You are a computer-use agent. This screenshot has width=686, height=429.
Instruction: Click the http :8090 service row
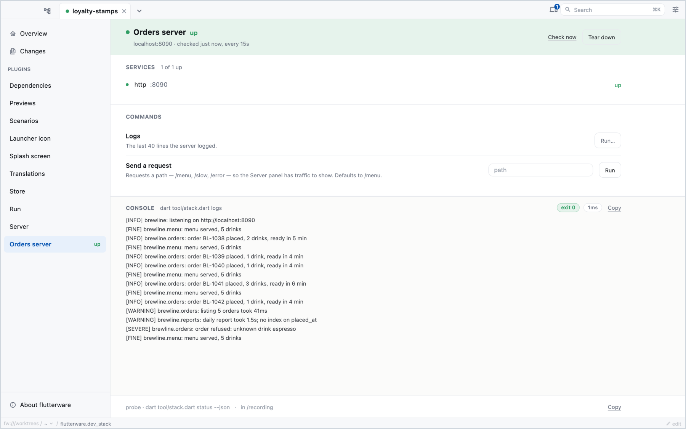pyautogui.click(x=373, y=85)
